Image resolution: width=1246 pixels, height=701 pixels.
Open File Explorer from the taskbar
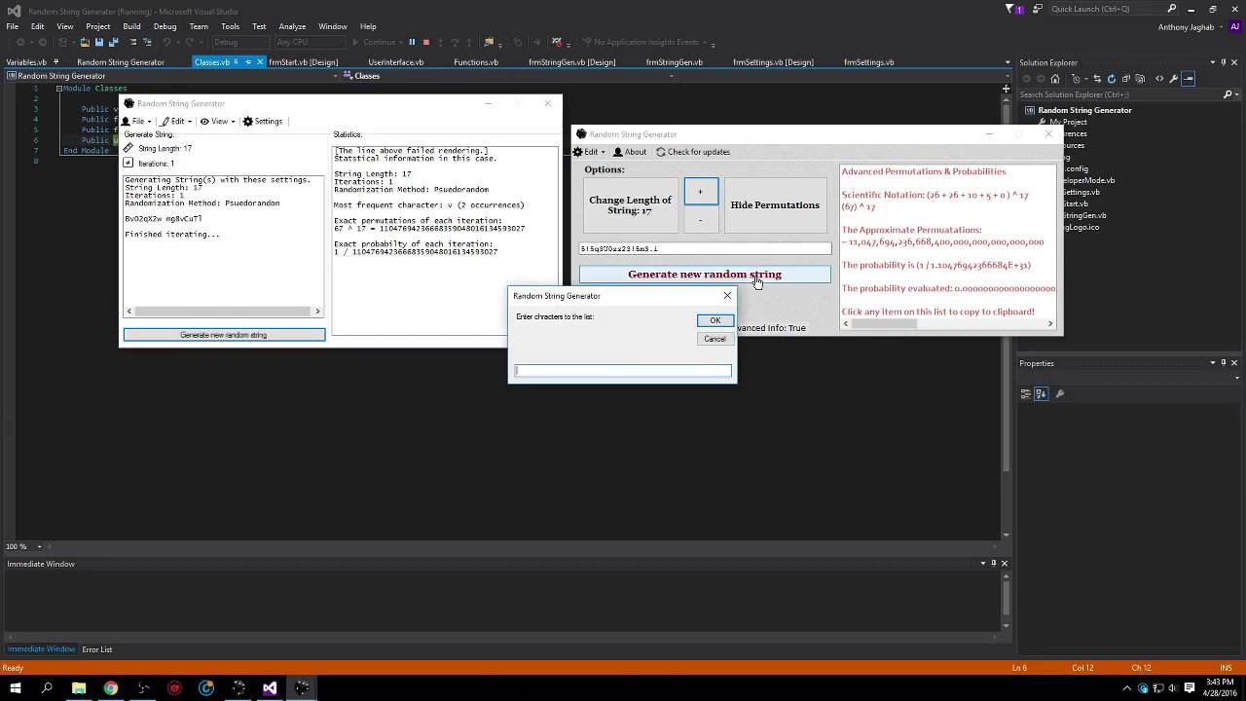coord(79,687)
